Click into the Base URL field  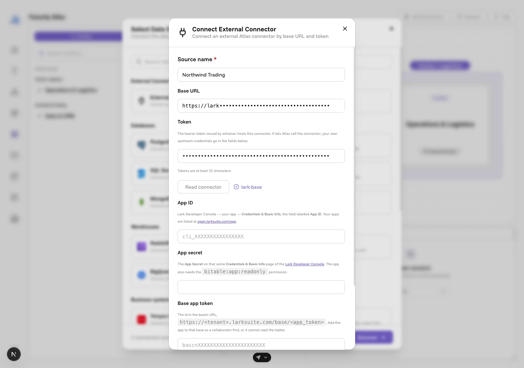point(261,106)
